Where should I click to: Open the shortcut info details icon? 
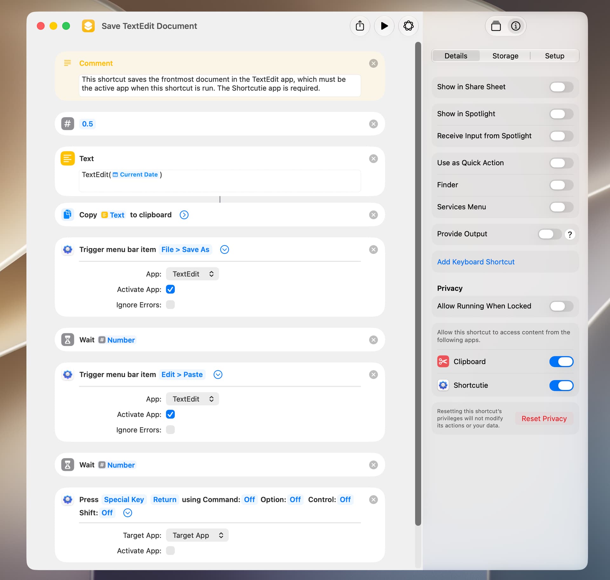click(x=516, y=26)
